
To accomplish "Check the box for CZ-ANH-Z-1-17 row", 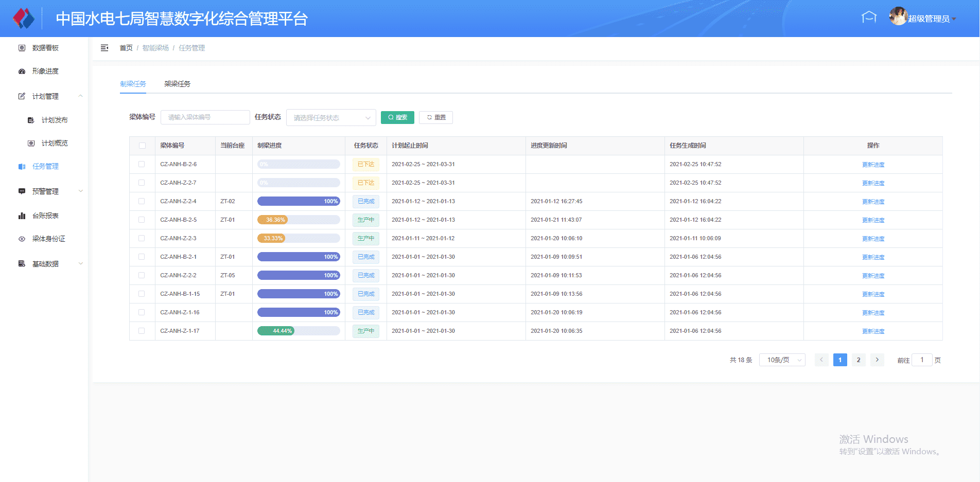I will pos(142,331).
